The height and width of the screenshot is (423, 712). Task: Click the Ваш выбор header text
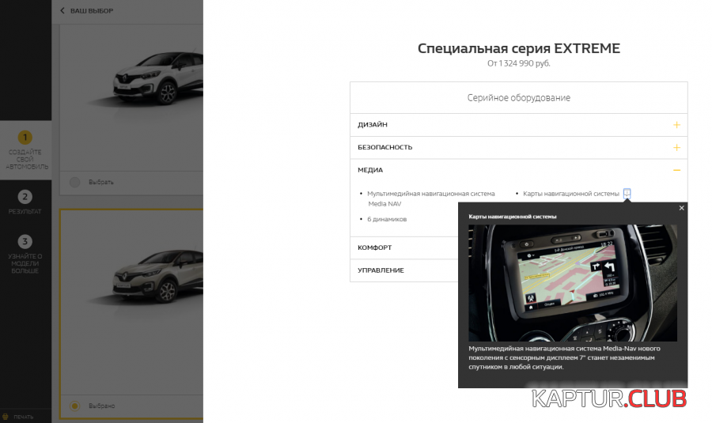92,11
